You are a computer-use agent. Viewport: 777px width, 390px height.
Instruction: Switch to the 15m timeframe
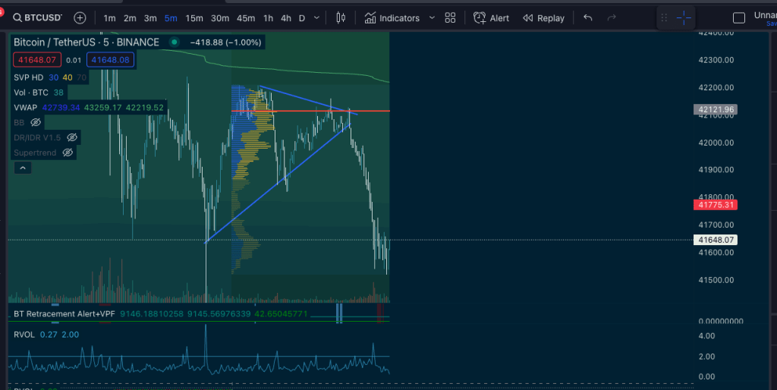tap(194, 17)
